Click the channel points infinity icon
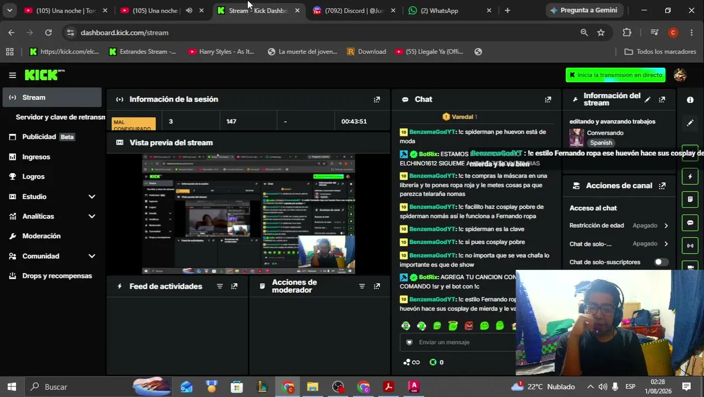The image size is (704, 397). click(411, 362)
